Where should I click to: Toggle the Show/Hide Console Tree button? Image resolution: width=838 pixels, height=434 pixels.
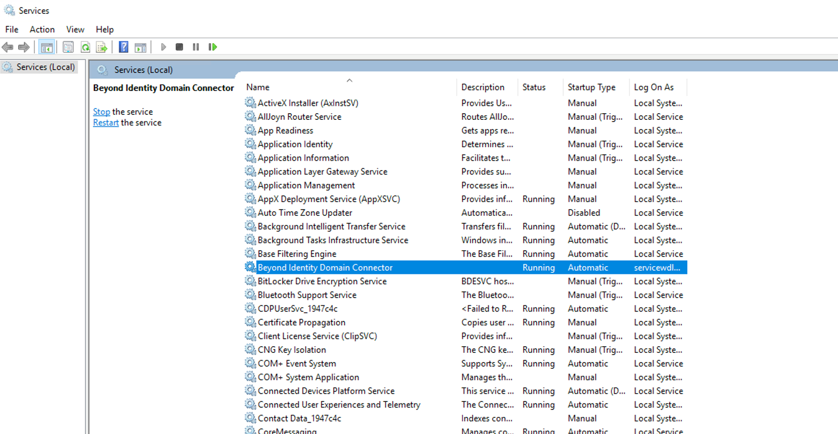click(x=47, y=48)
